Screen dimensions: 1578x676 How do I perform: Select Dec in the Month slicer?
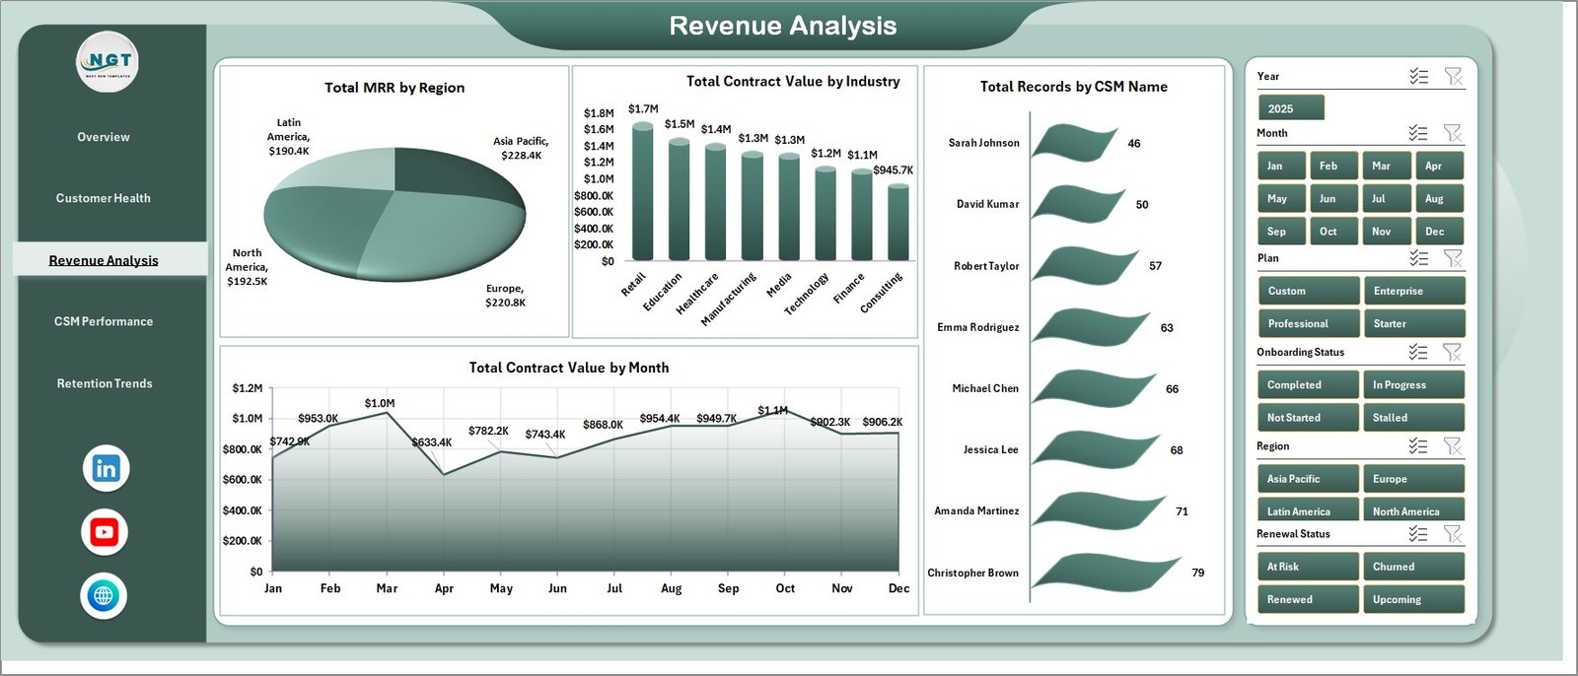click(x=1440, y=231)
